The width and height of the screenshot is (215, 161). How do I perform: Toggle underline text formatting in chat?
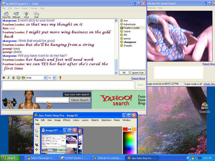pyautogui.click(x=13, y=78)
